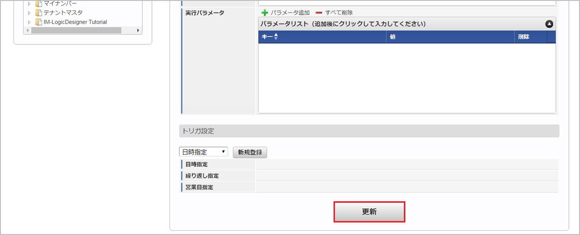The height and width of the screenshot is (235, 580).
Task: Click the tree scrollbar left arrow
Action: point(27,30)
